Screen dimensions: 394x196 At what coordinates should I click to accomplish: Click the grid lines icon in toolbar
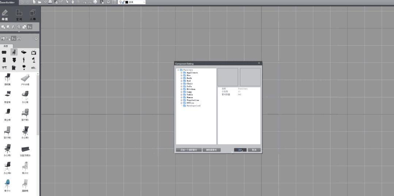tap(114, 2)
